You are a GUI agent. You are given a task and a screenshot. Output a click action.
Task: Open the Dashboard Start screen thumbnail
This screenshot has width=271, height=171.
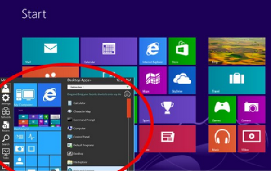tap(37, 119)
